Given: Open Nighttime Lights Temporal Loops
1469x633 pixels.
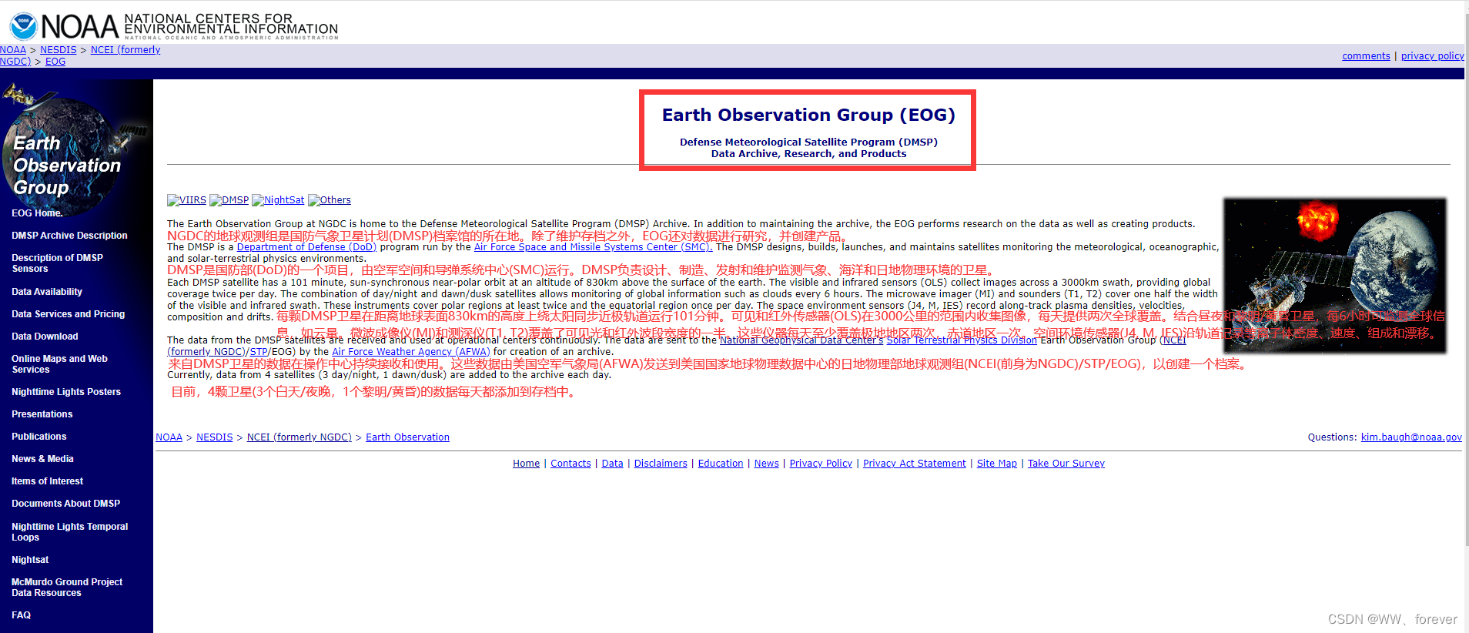Looking at the screenshot, I should pyautogui.click(x=69, y=532).
